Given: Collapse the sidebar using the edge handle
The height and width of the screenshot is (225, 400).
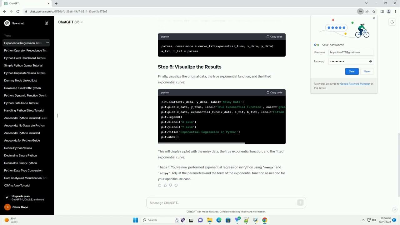Looking at the screenshot, I should (x=57, y=116).
